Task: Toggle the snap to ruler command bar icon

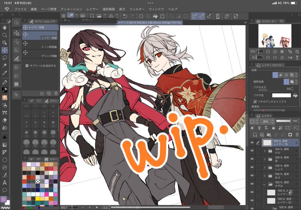Action: pyautogui.click(x=194, y=16)
